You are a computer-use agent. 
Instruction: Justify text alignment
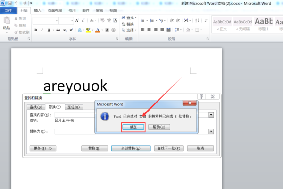coord(162,30)
